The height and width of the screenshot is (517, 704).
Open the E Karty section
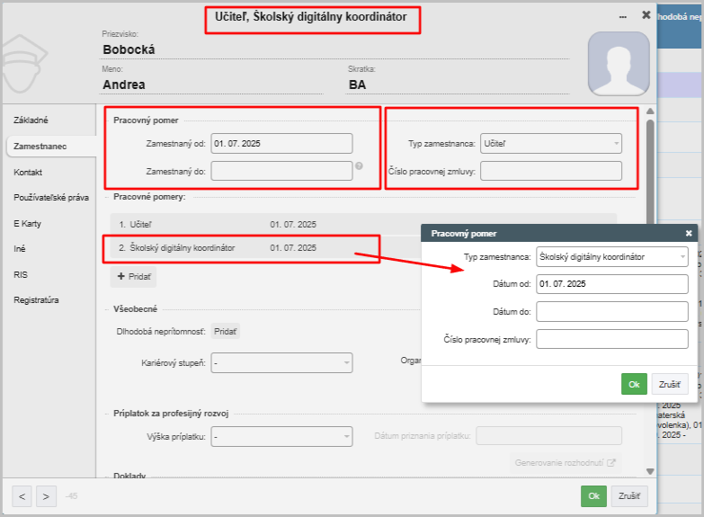(x=29, y=223)
